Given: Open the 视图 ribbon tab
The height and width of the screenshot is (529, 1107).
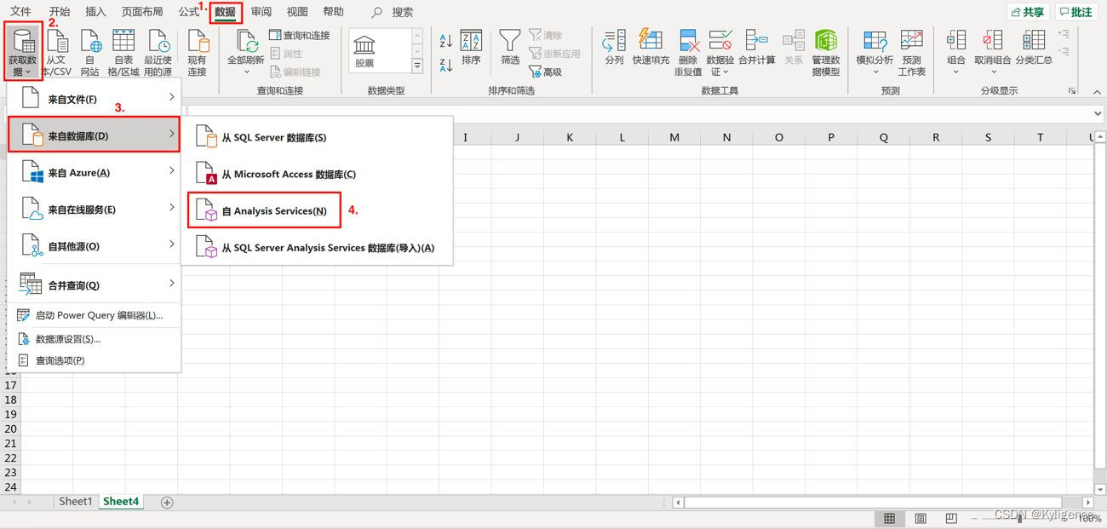Looking at the screenshot, I should click(x=297, y=12).
